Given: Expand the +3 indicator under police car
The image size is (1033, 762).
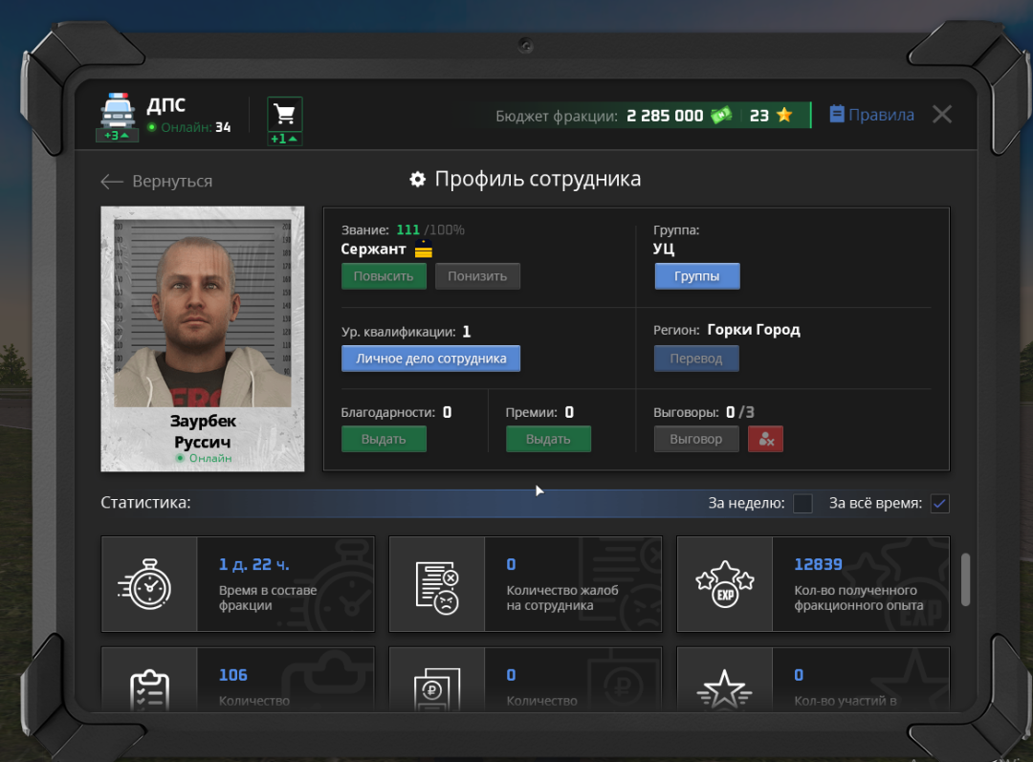Looking at the screenshot, I should click(x=117, y=136).
